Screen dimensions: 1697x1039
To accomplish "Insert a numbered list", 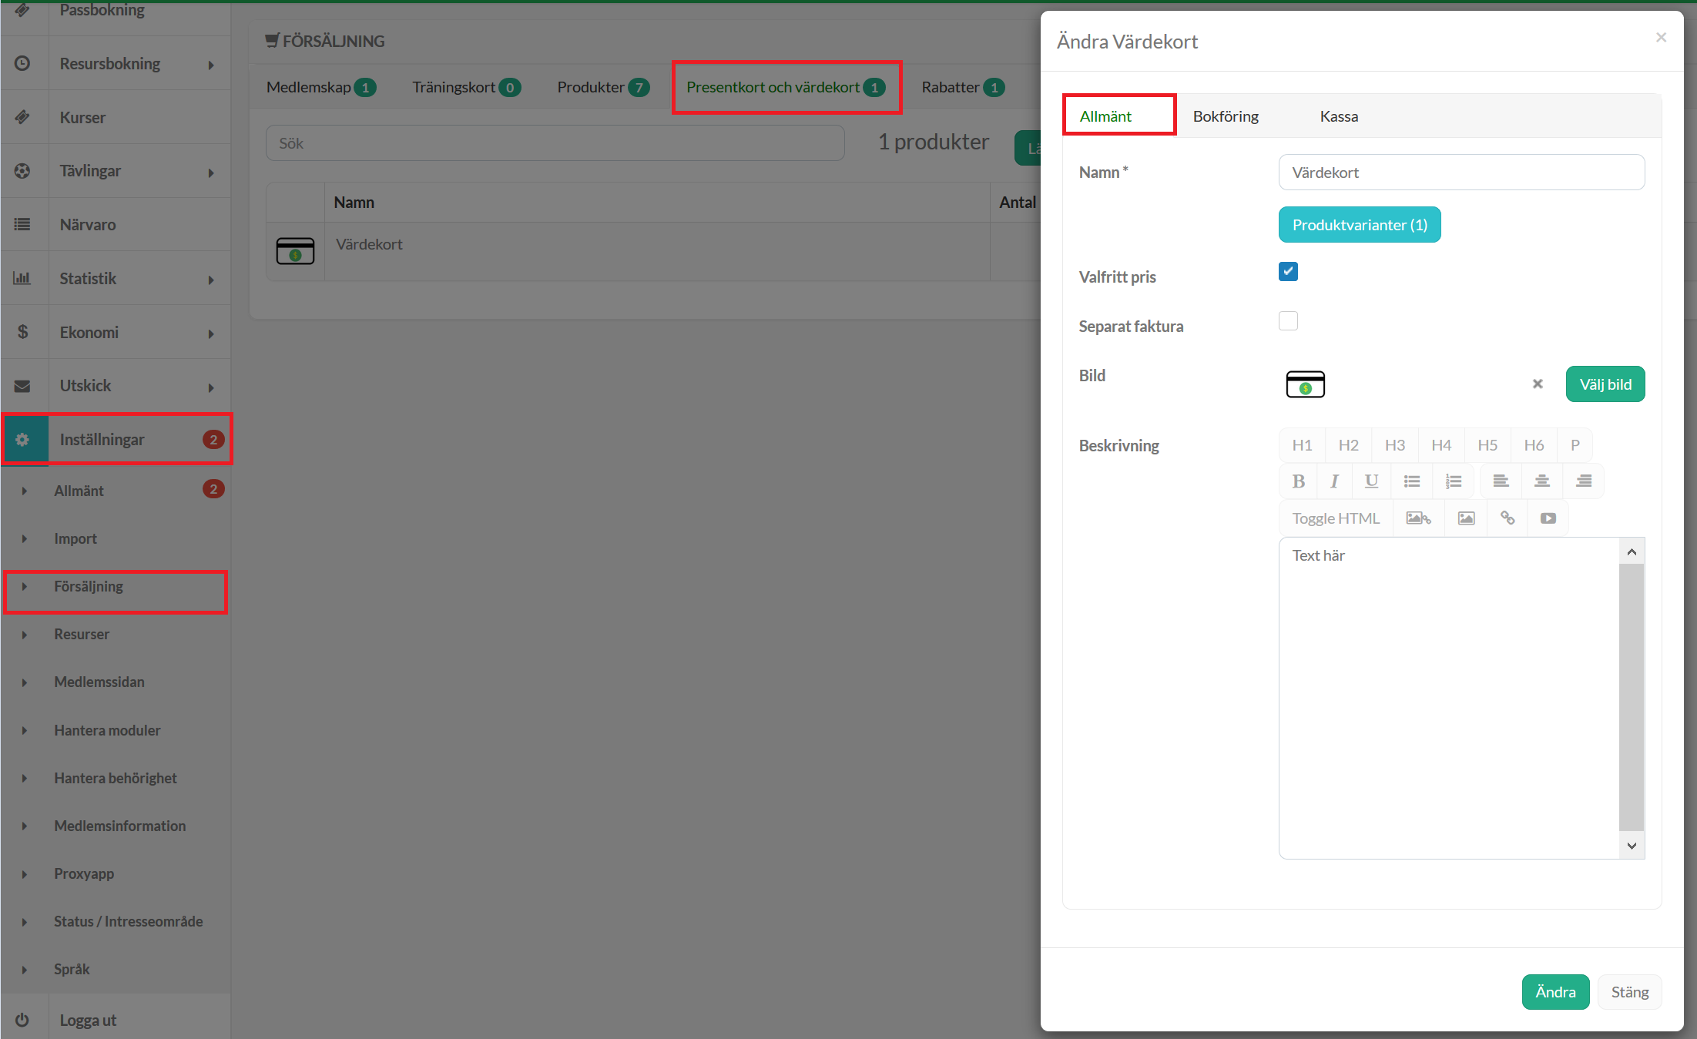I will (1453, 481).
